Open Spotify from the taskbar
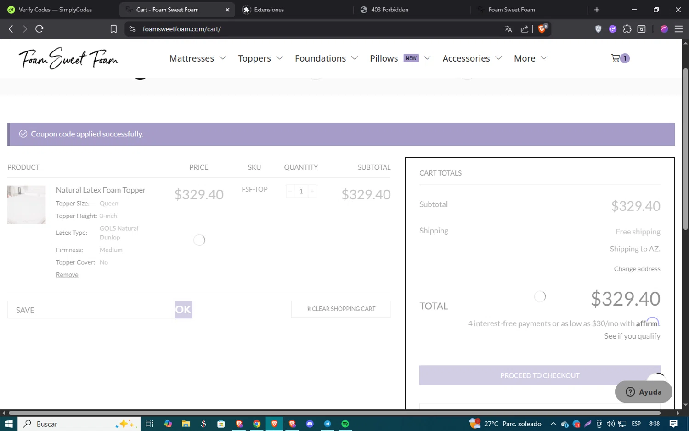Viewport: 689px width, 431px height. [345, 424]
